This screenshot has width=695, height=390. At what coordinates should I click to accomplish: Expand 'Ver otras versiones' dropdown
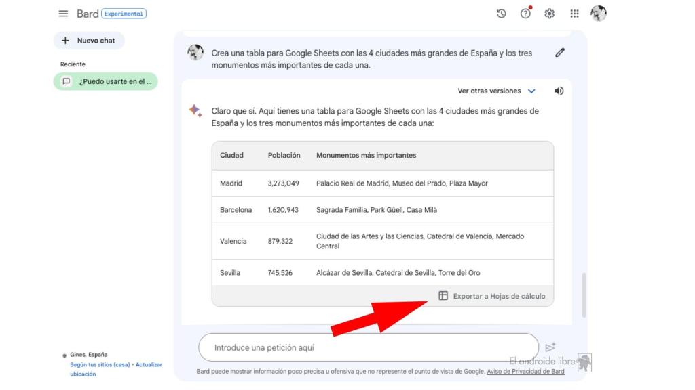496,91
